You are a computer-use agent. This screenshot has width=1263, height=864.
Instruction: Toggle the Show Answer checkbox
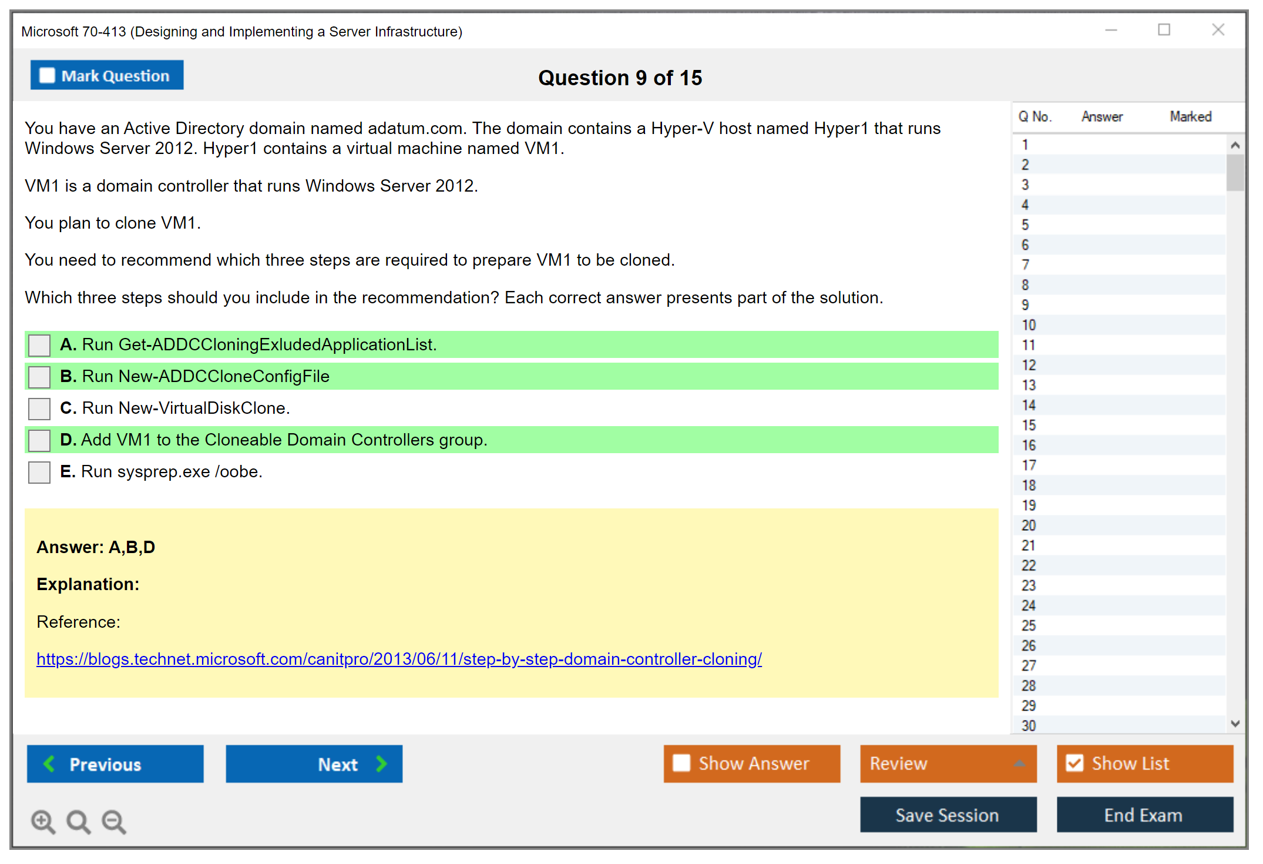coord(681,763)
